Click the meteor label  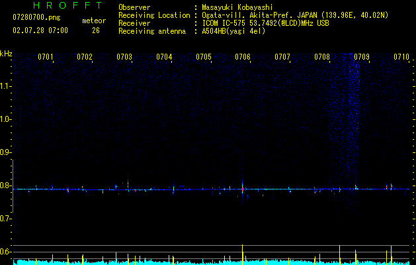[x=94, y=21]
